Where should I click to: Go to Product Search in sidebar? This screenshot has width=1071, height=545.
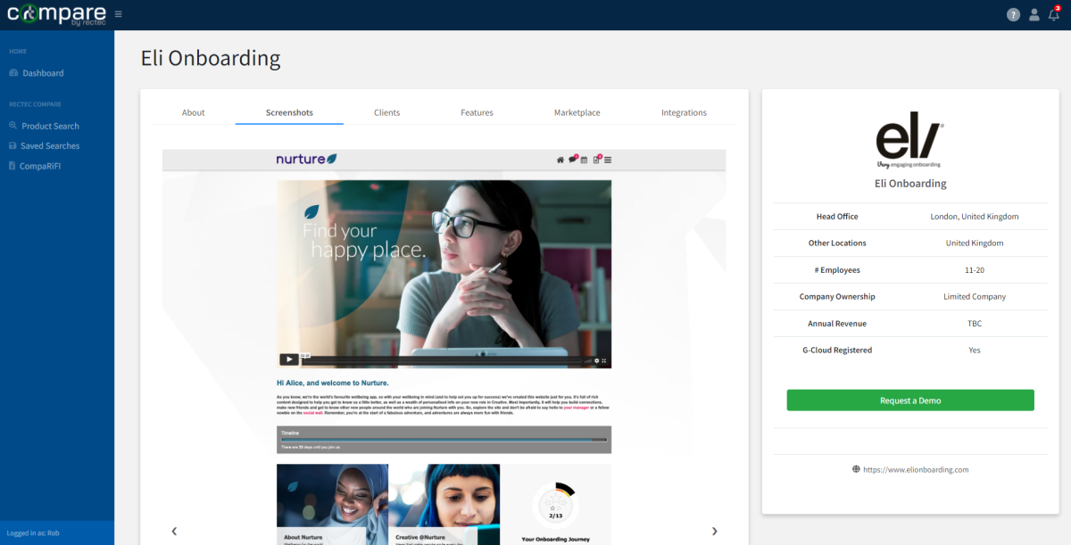coord(50,126)
